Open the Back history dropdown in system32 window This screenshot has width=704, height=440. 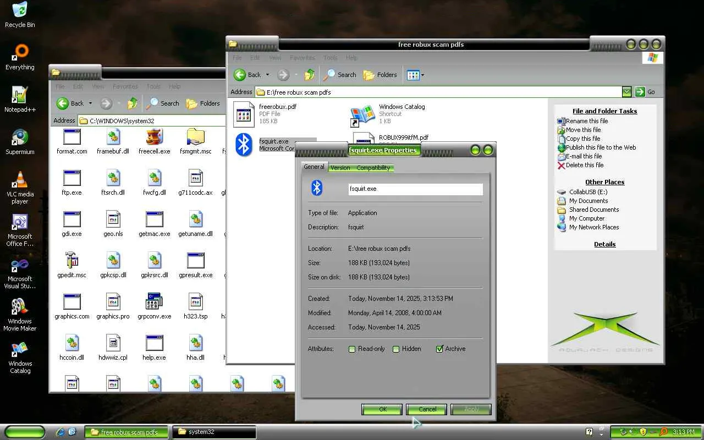click(91, 103)
